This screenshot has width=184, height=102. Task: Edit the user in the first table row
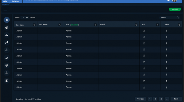tap(144, 31)
